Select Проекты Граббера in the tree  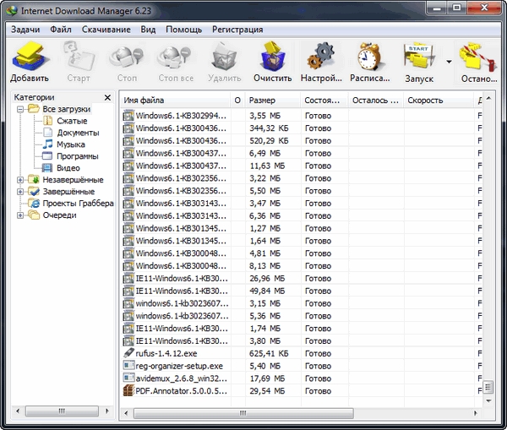(78, 203)
